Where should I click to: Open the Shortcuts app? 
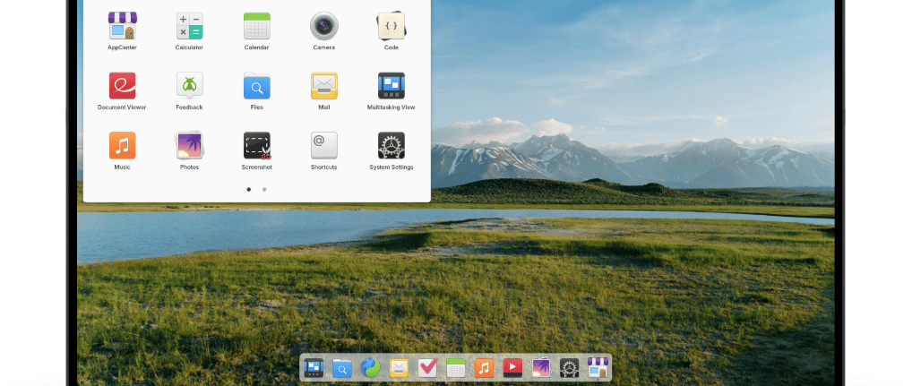(324, 145)
